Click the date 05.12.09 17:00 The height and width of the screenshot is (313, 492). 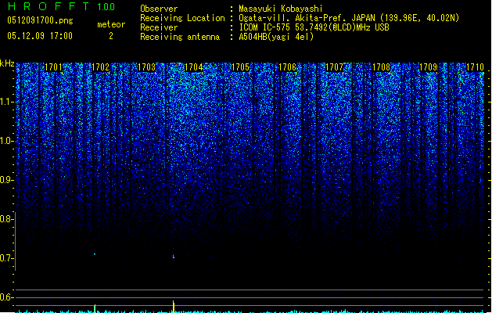(x=40, y=36)
